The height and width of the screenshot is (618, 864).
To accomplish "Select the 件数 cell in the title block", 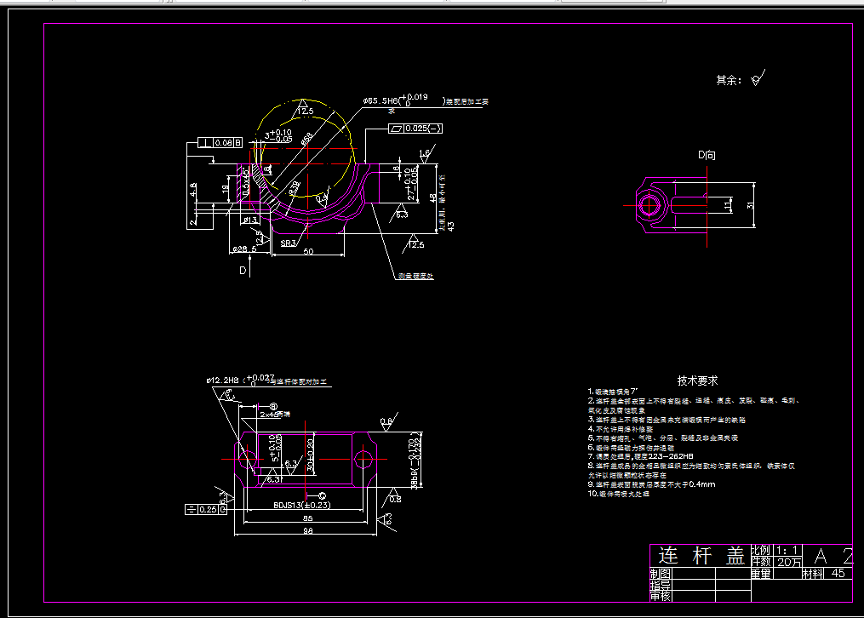I will (x=760, y=561).
